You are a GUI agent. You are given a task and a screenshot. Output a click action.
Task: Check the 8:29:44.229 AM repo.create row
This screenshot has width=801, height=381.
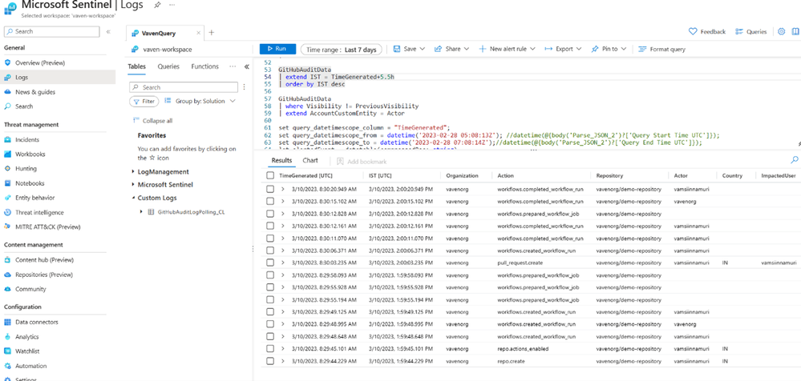[x=269, y=361]
